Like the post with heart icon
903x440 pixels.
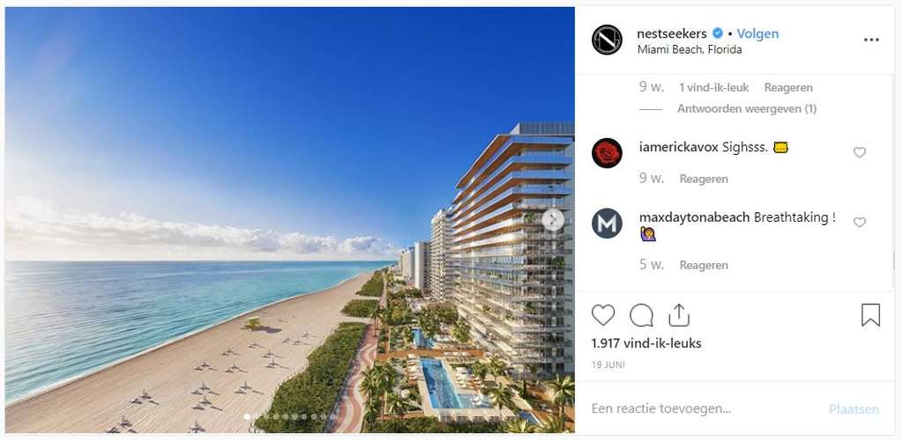click(603, 315)
